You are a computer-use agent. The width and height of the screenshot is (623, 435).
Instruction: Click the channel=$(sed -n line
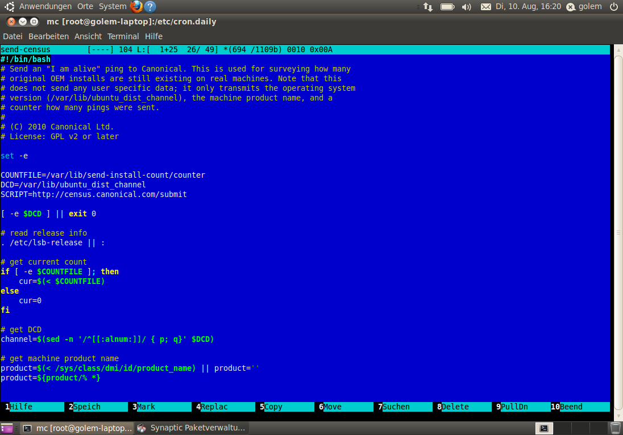point(107,340)
